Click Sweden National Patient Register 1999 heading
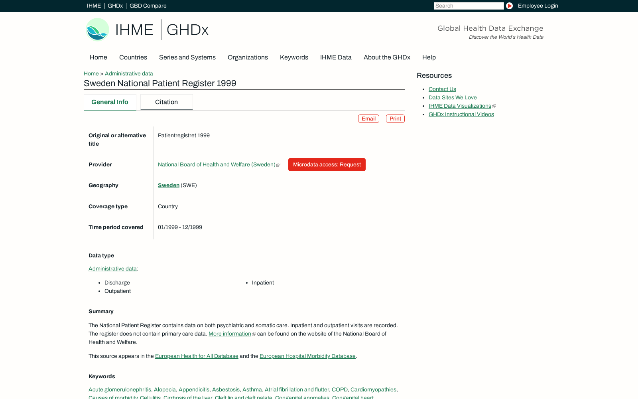This screenshot has width=638, height=399. [x=160, y=83]
